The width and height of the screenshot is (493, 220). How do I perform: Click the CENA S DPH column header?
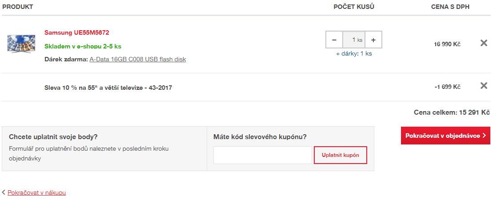pos(450,7)
